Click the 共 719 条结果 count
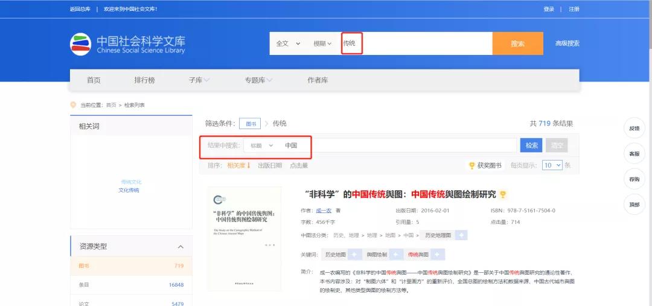The image size is (652, 306). point(551,124)
